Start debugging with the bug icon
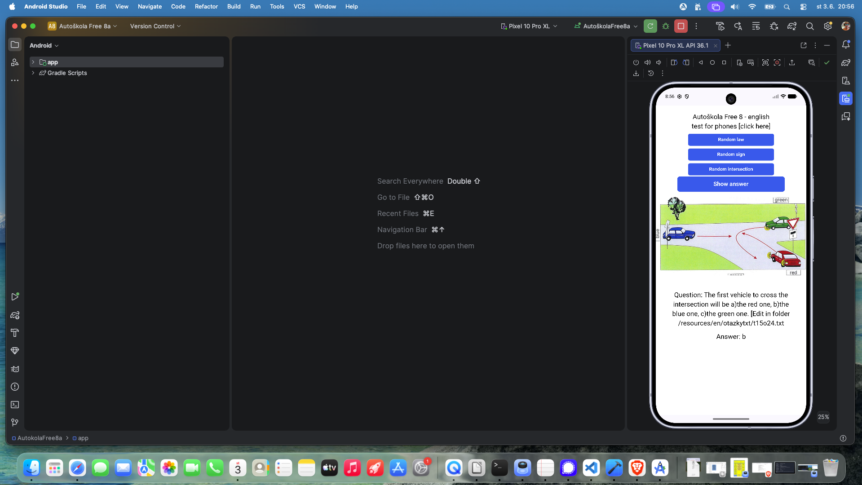 click(x=666, y=26)
